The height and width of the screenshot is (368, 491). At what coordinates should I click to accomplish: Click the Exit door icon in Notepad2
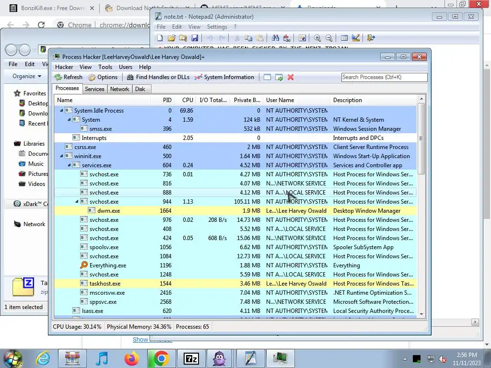click(371, 38)
